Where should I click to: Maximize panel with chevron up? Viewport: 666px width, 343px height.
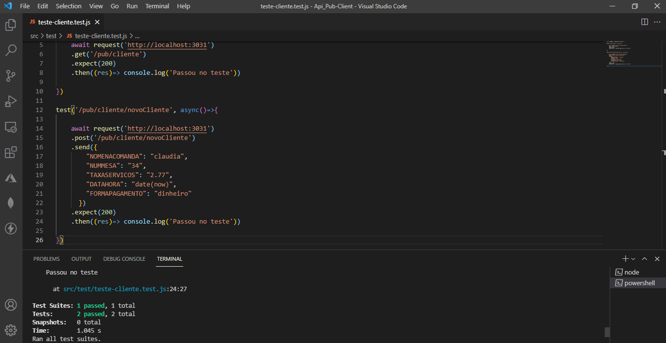point(644,258)
